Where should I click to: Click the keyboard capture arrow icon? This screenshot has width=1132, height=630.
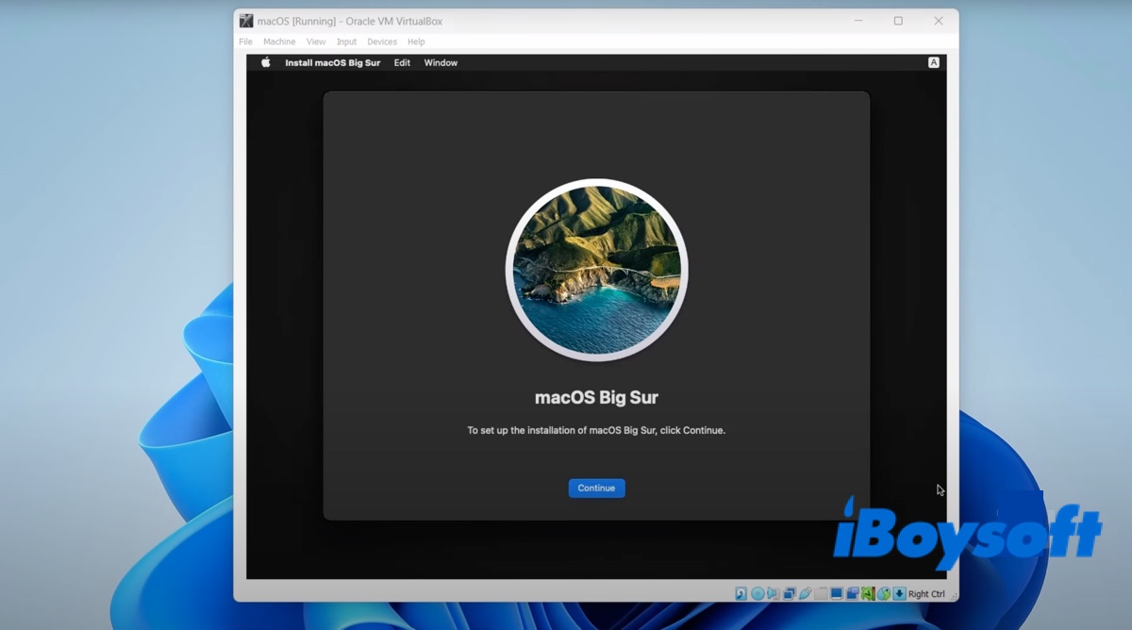point(899,594)
